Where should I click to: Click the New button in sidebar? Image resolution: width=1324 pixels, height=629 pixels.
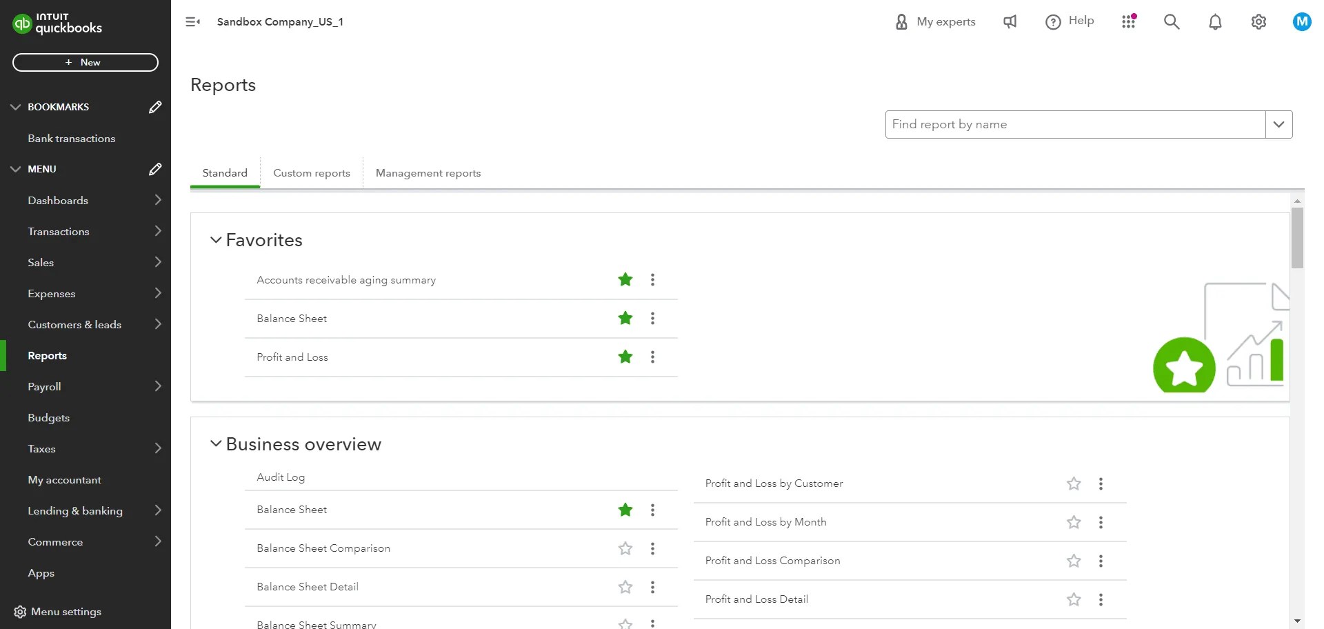86,62
